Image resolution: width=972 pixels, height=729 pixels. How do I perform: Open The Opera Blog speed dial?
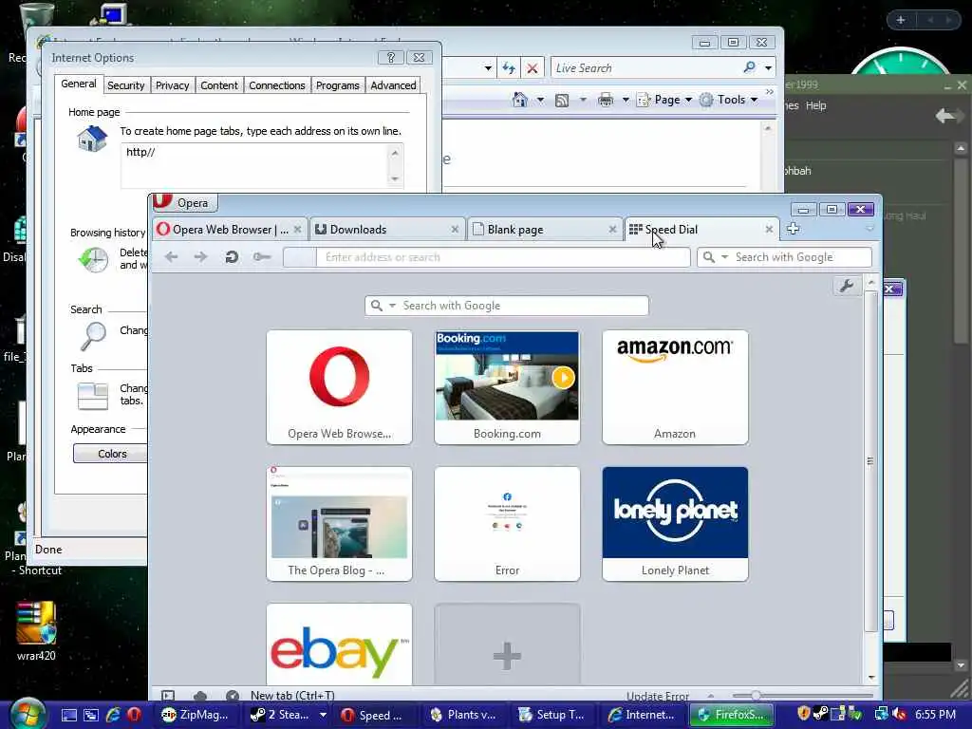click(x=339, y=524)
